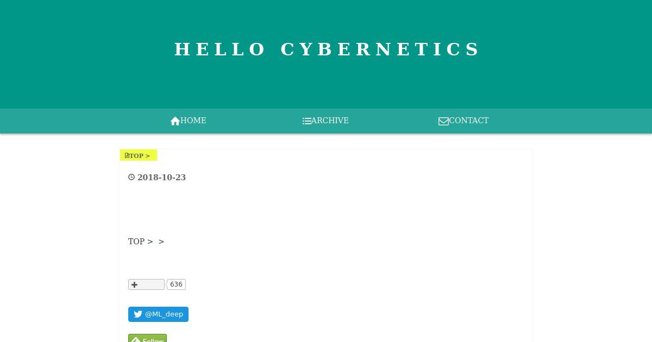Follow @ML_deep on Twitter
652x342 pixels.
point(158,314)
